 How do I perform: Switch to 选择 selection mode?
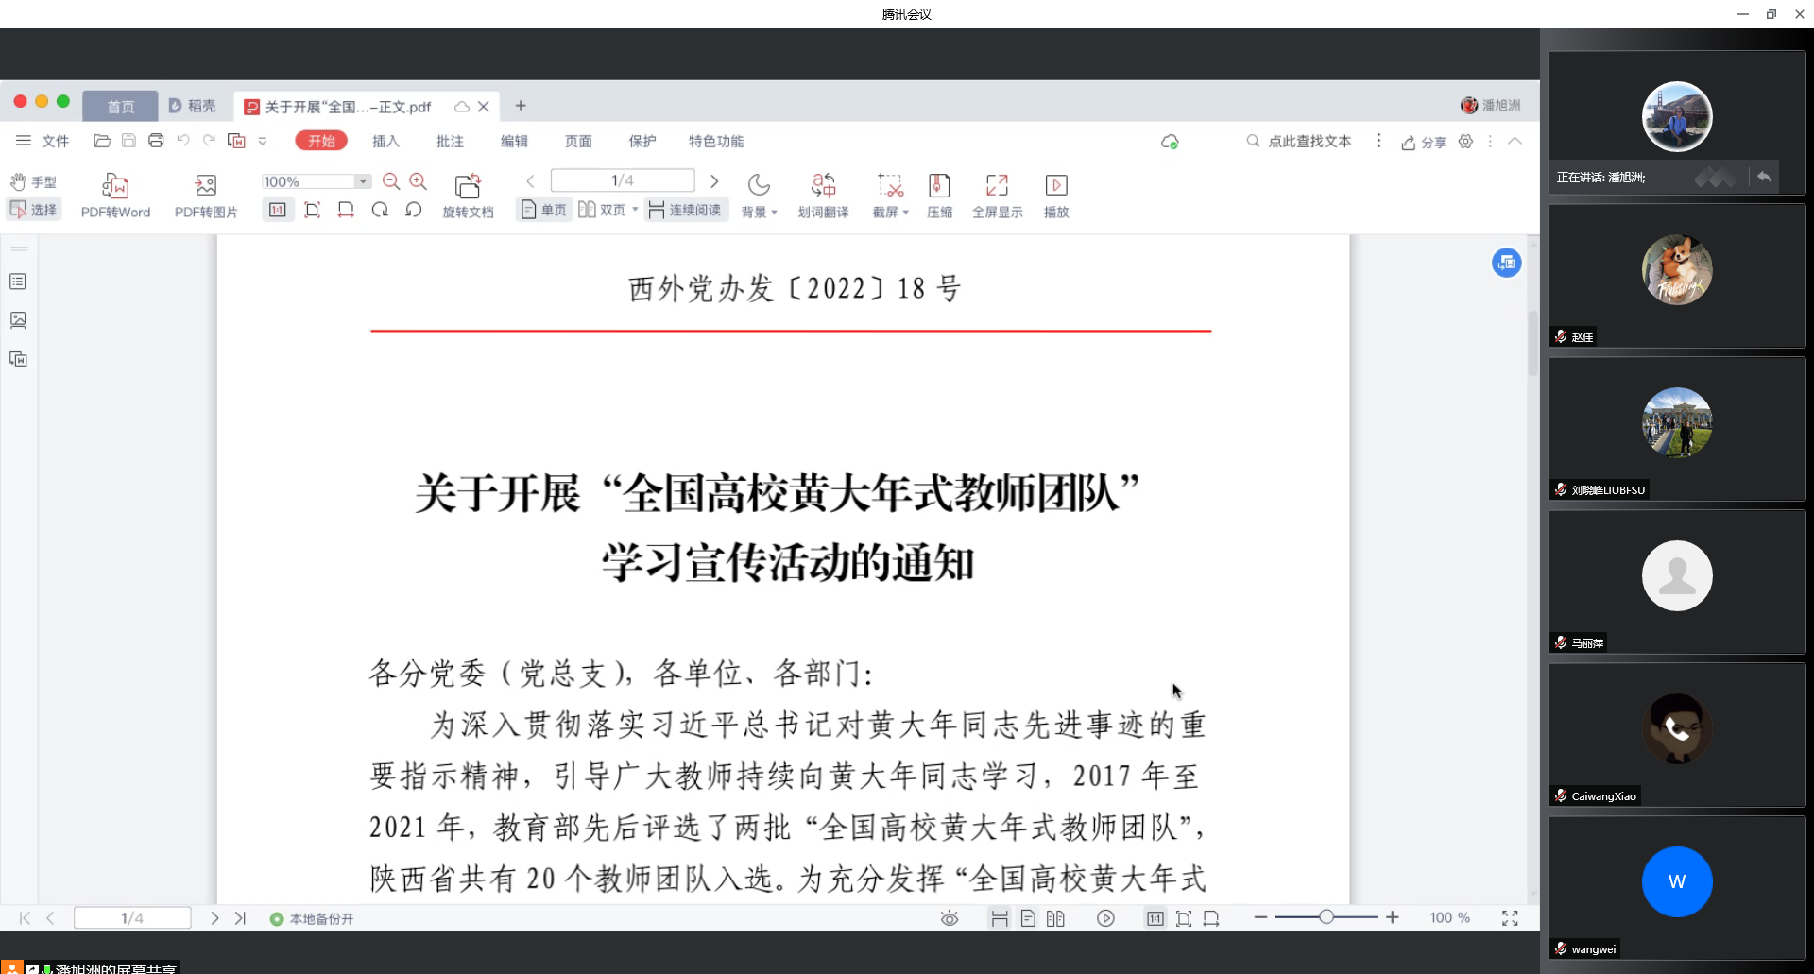tap(34, 210)
